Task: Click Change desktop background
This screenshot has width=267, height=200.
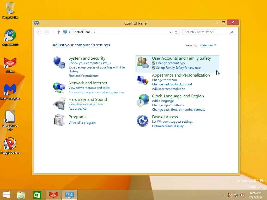Action: 172,84
